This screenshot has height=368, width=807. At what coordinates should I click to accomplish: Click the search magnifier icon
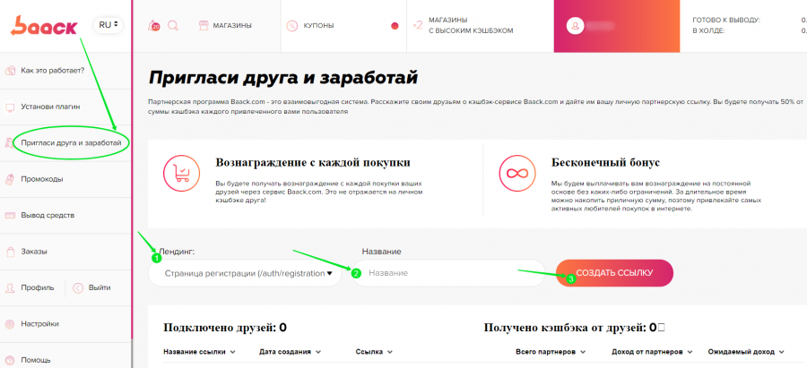point(173,25)
